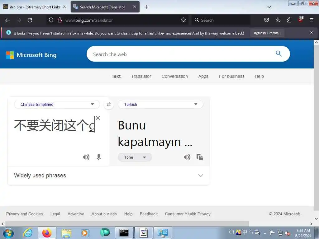Click the muted volume tray icon

click(288, 233)
